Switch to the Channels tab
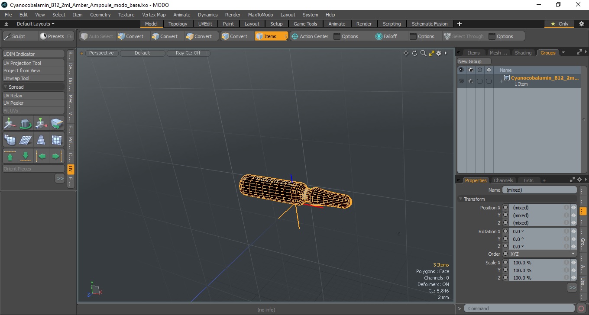 [x=503, y=180]
